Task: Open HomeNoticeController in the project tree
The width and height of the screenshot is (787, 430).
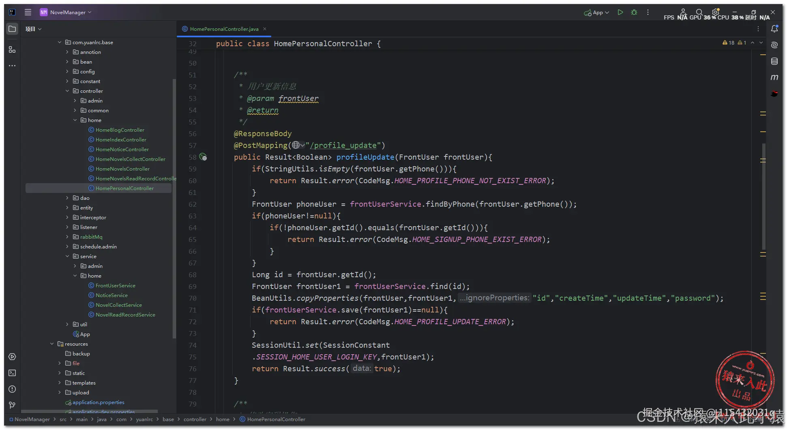Action: (x=122, y=149)
